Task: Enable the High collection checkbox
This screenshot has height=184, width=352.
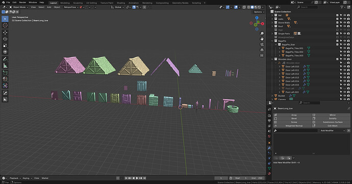Action: pyautogui.click(x=337, y=30)
